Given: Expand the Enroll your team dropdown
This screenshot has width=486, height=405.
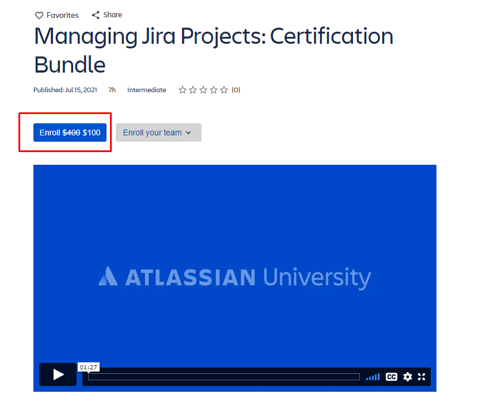Looking at the screenshot, I should click(158, 133).
